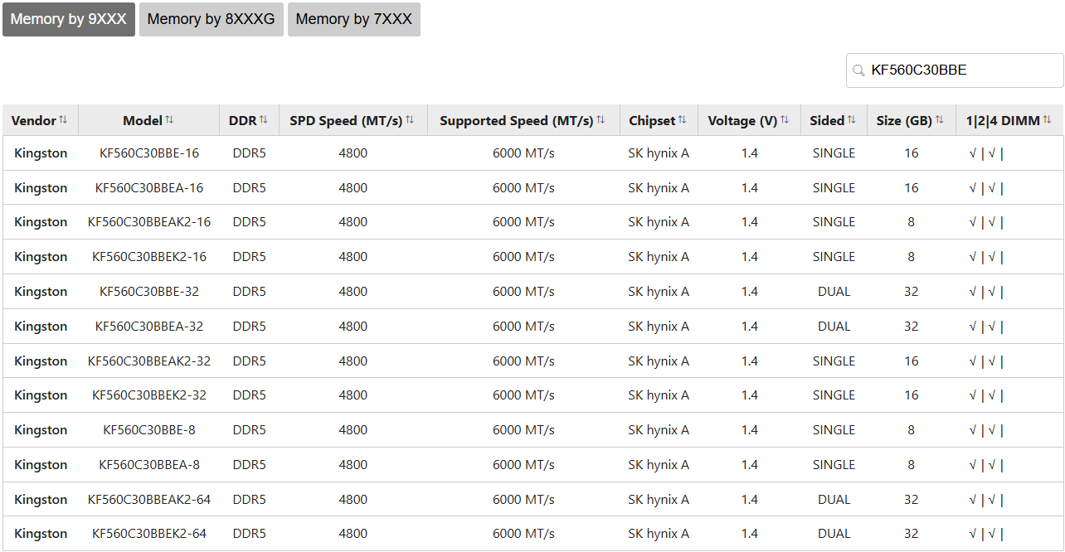Sort by 1|2|4 DIMM sort icon

coord(1048,120)
